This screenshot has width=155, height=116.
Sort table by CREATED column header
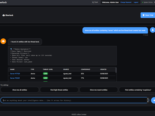(x=103, y=69)
